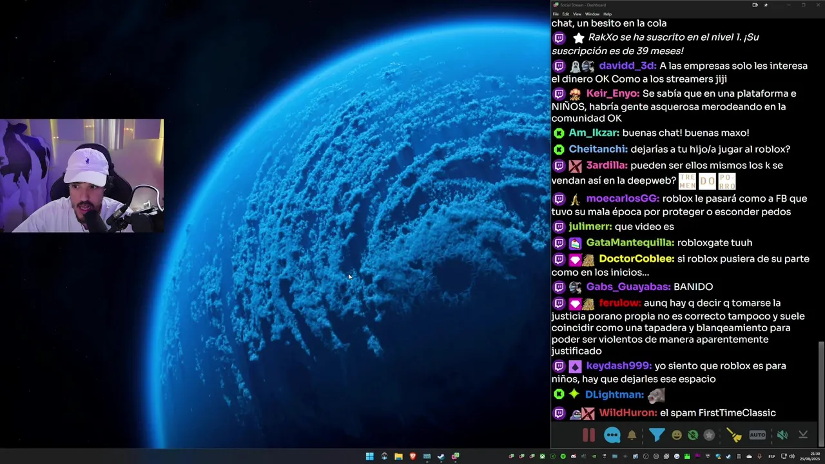Click the pin icon in title bar
This screenshot has width=825, height=464.
click(766, 5)
